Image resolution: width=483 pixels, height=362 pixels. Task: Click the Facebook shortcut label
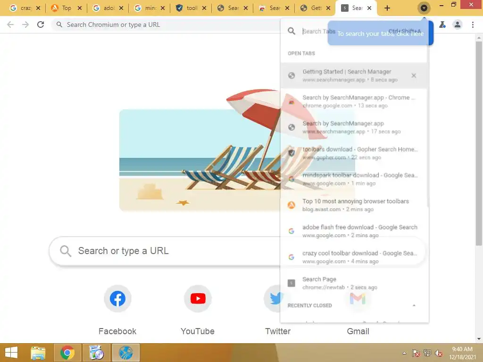[117, 331]
